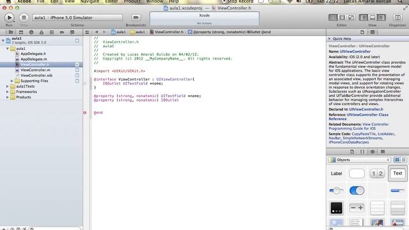Show the Issue navigator
This screenshot has width=409, height=230.
click(41, 32)
